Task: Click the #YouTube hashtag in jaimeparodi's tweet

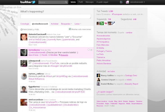Action: (x=55, y=63)
